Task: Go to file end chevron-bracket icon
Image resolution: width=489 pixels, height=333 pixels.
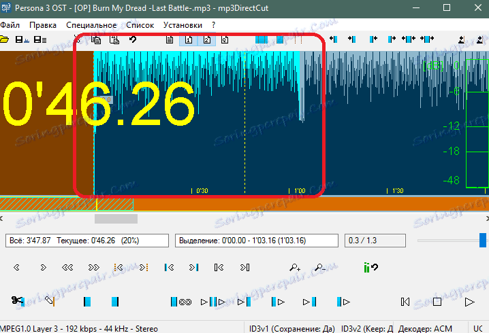Action: pyautogui.click(x=245, y=267)
